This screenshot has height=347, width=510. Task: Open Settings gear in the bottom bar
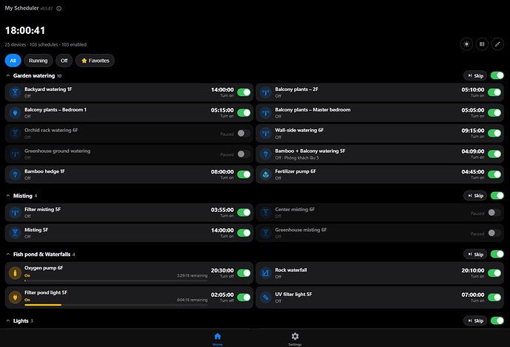tap(295, 339)
